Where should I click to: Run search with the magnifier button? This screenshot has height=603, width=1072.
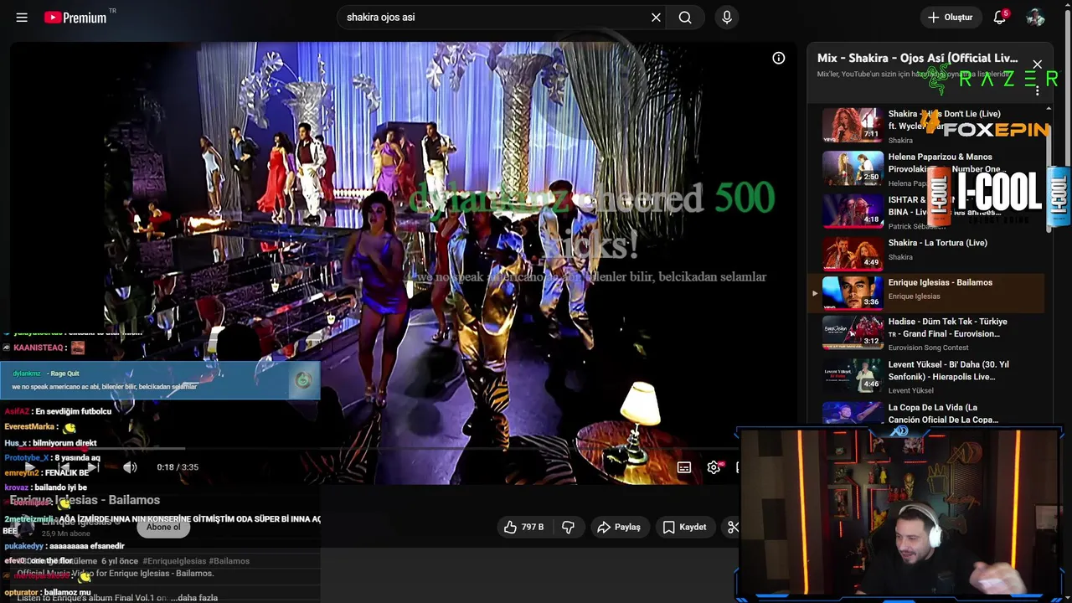(685, 17)
